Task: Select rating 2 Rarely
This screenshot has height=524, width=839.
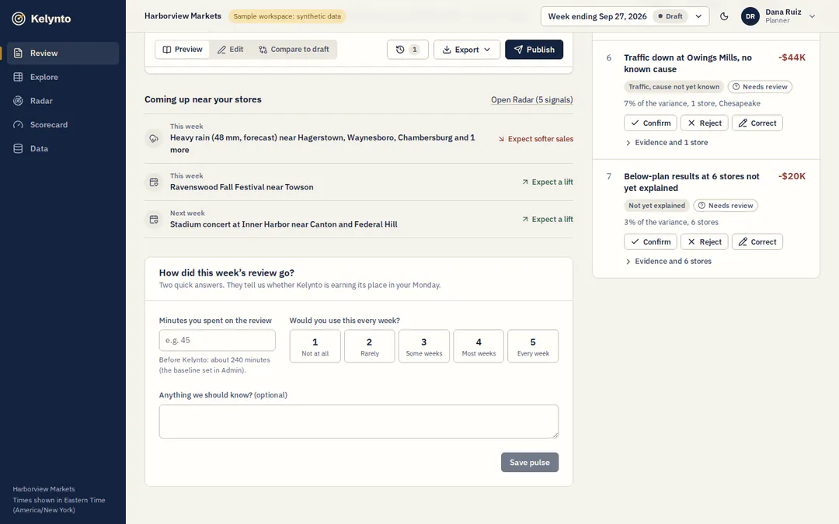Action: point(369,346)
